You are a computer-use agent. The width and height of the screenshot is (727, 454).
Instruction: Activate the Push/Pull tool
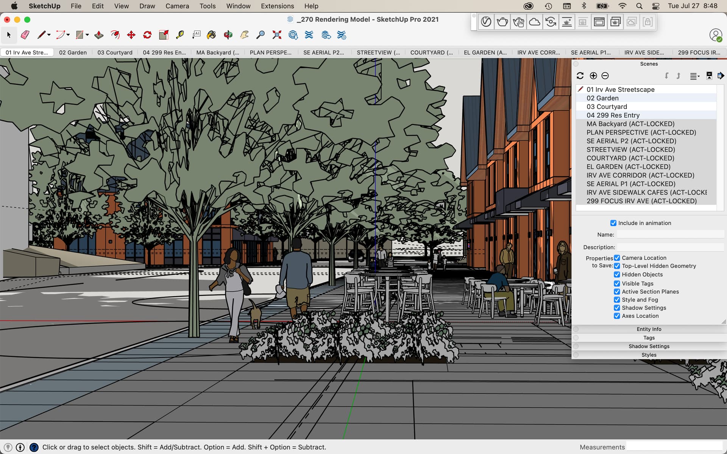99,35
